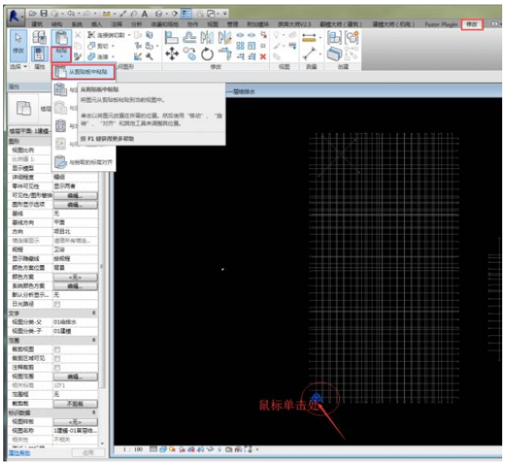Choose 'Aligned to Picked Level' paste option
Screen dimensions: 506x463
(x=84, y=161)
